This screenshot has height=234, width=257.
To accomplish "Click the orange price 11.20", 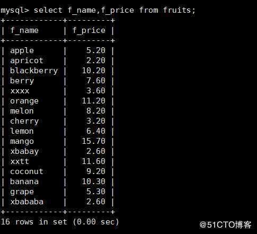I will point(94,101).
